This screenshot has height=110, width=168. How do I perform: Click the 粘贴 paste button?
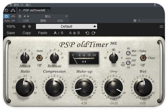click(x=60, y=21)
